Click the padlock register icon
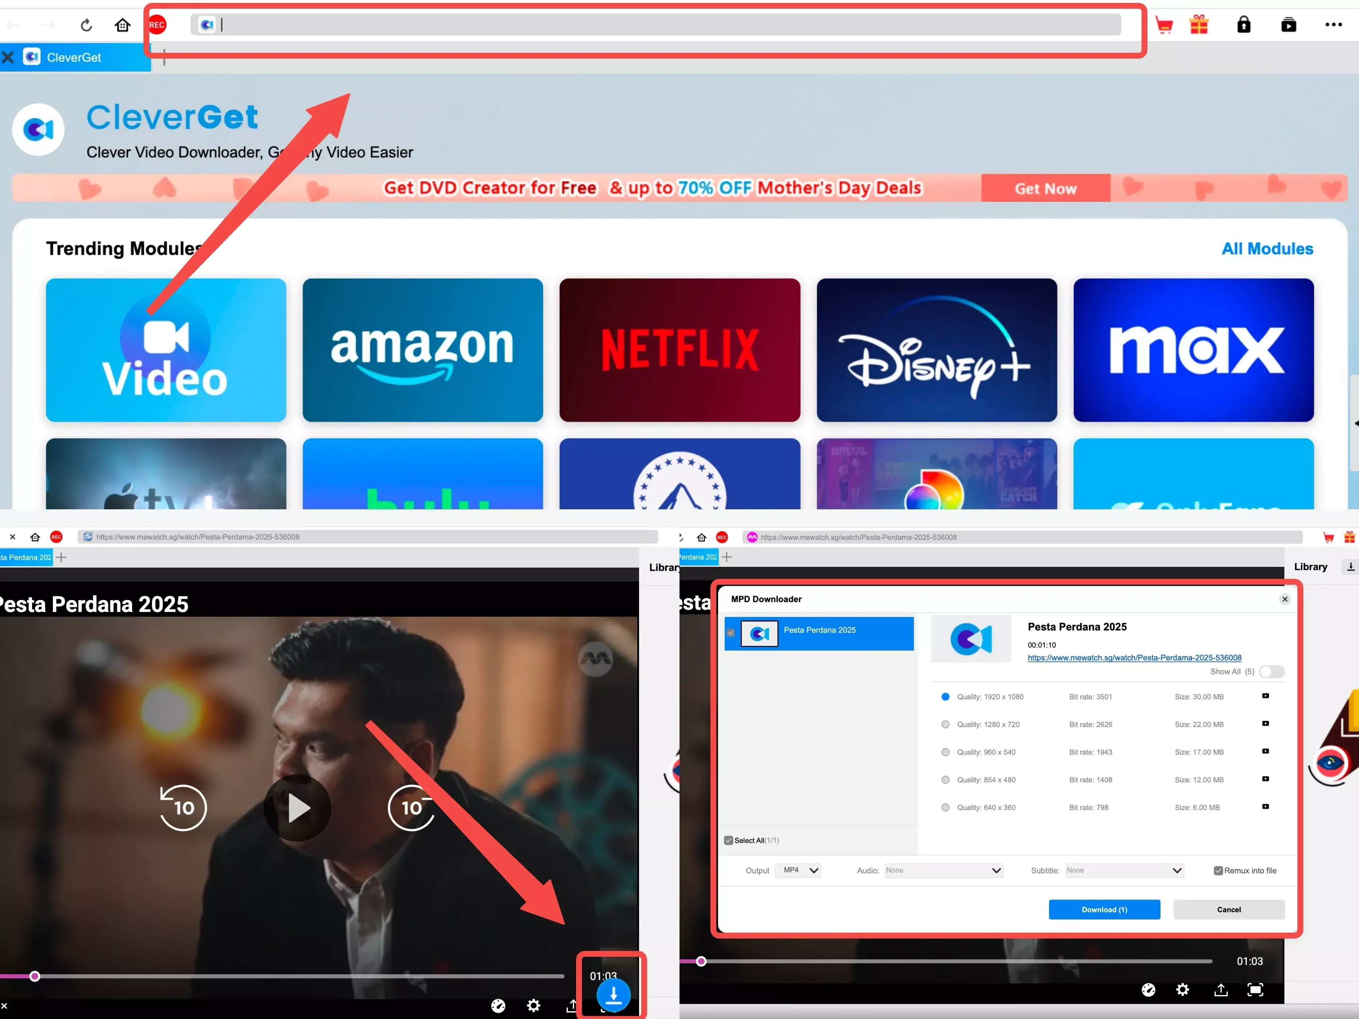The image size is (1359, 1019). coord(1244,24)
